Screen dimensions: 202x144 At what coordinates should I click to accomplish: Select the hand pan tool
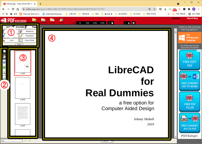pos(112,23)
